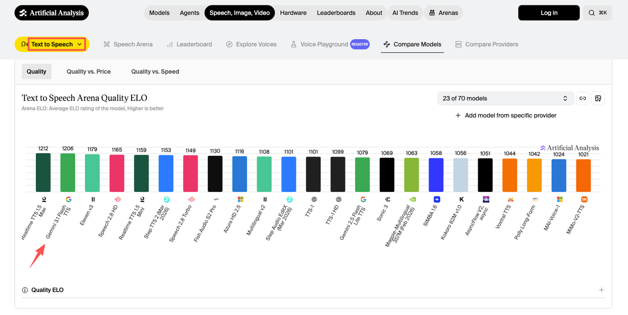628x315 pixels.
Task: Click the NVIDIA logo above Magpie-Multilingual 357M
Action: [412, 199]
